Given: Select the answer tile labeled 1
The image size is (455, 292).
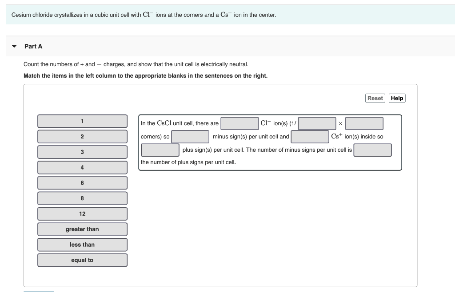Looking at the screenshot, I should (82, 121).
